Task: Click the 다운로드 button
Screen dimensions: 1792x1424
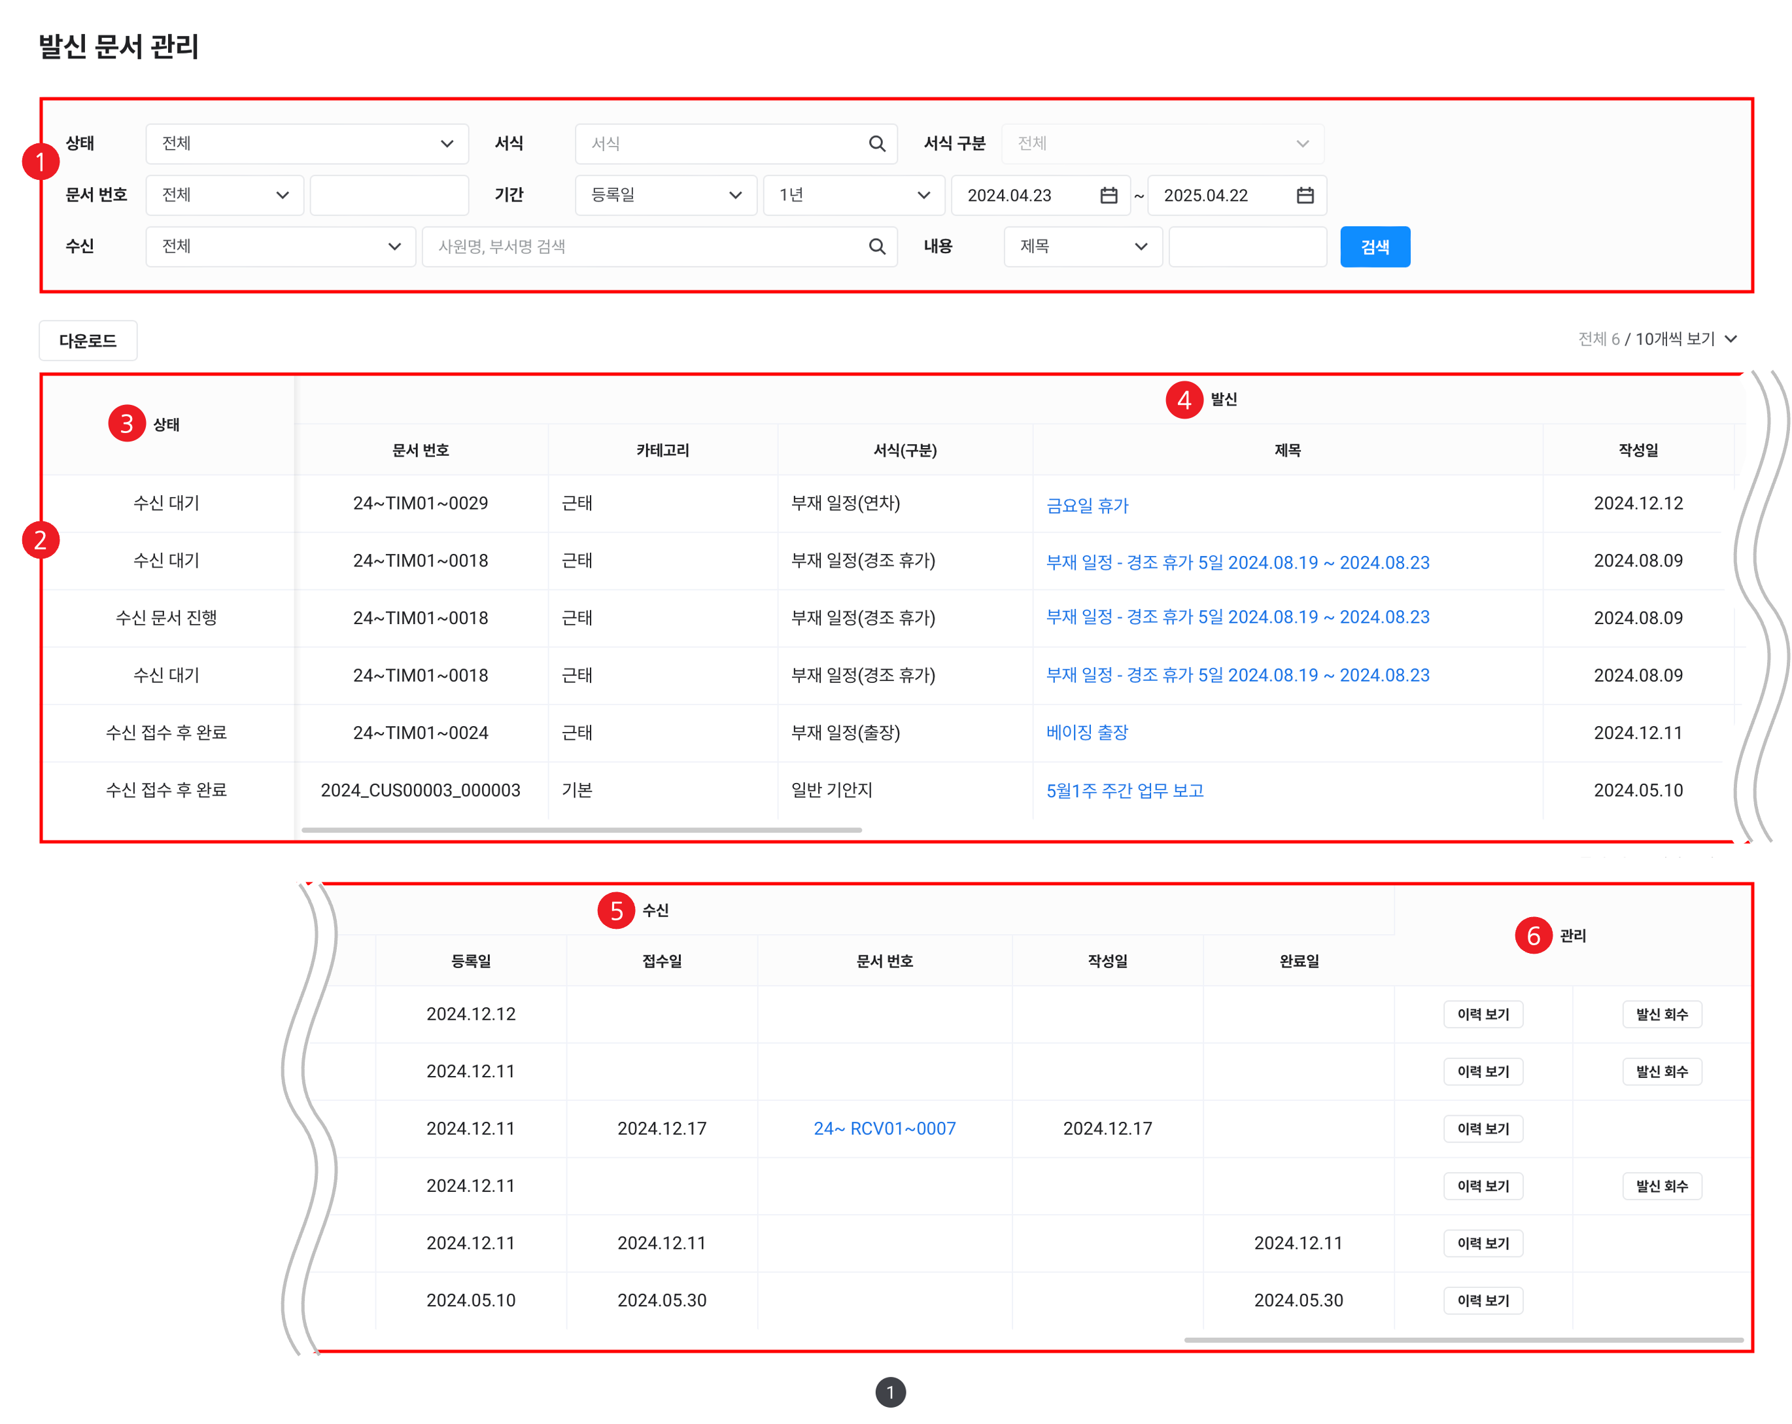Action: pos(88,341)
